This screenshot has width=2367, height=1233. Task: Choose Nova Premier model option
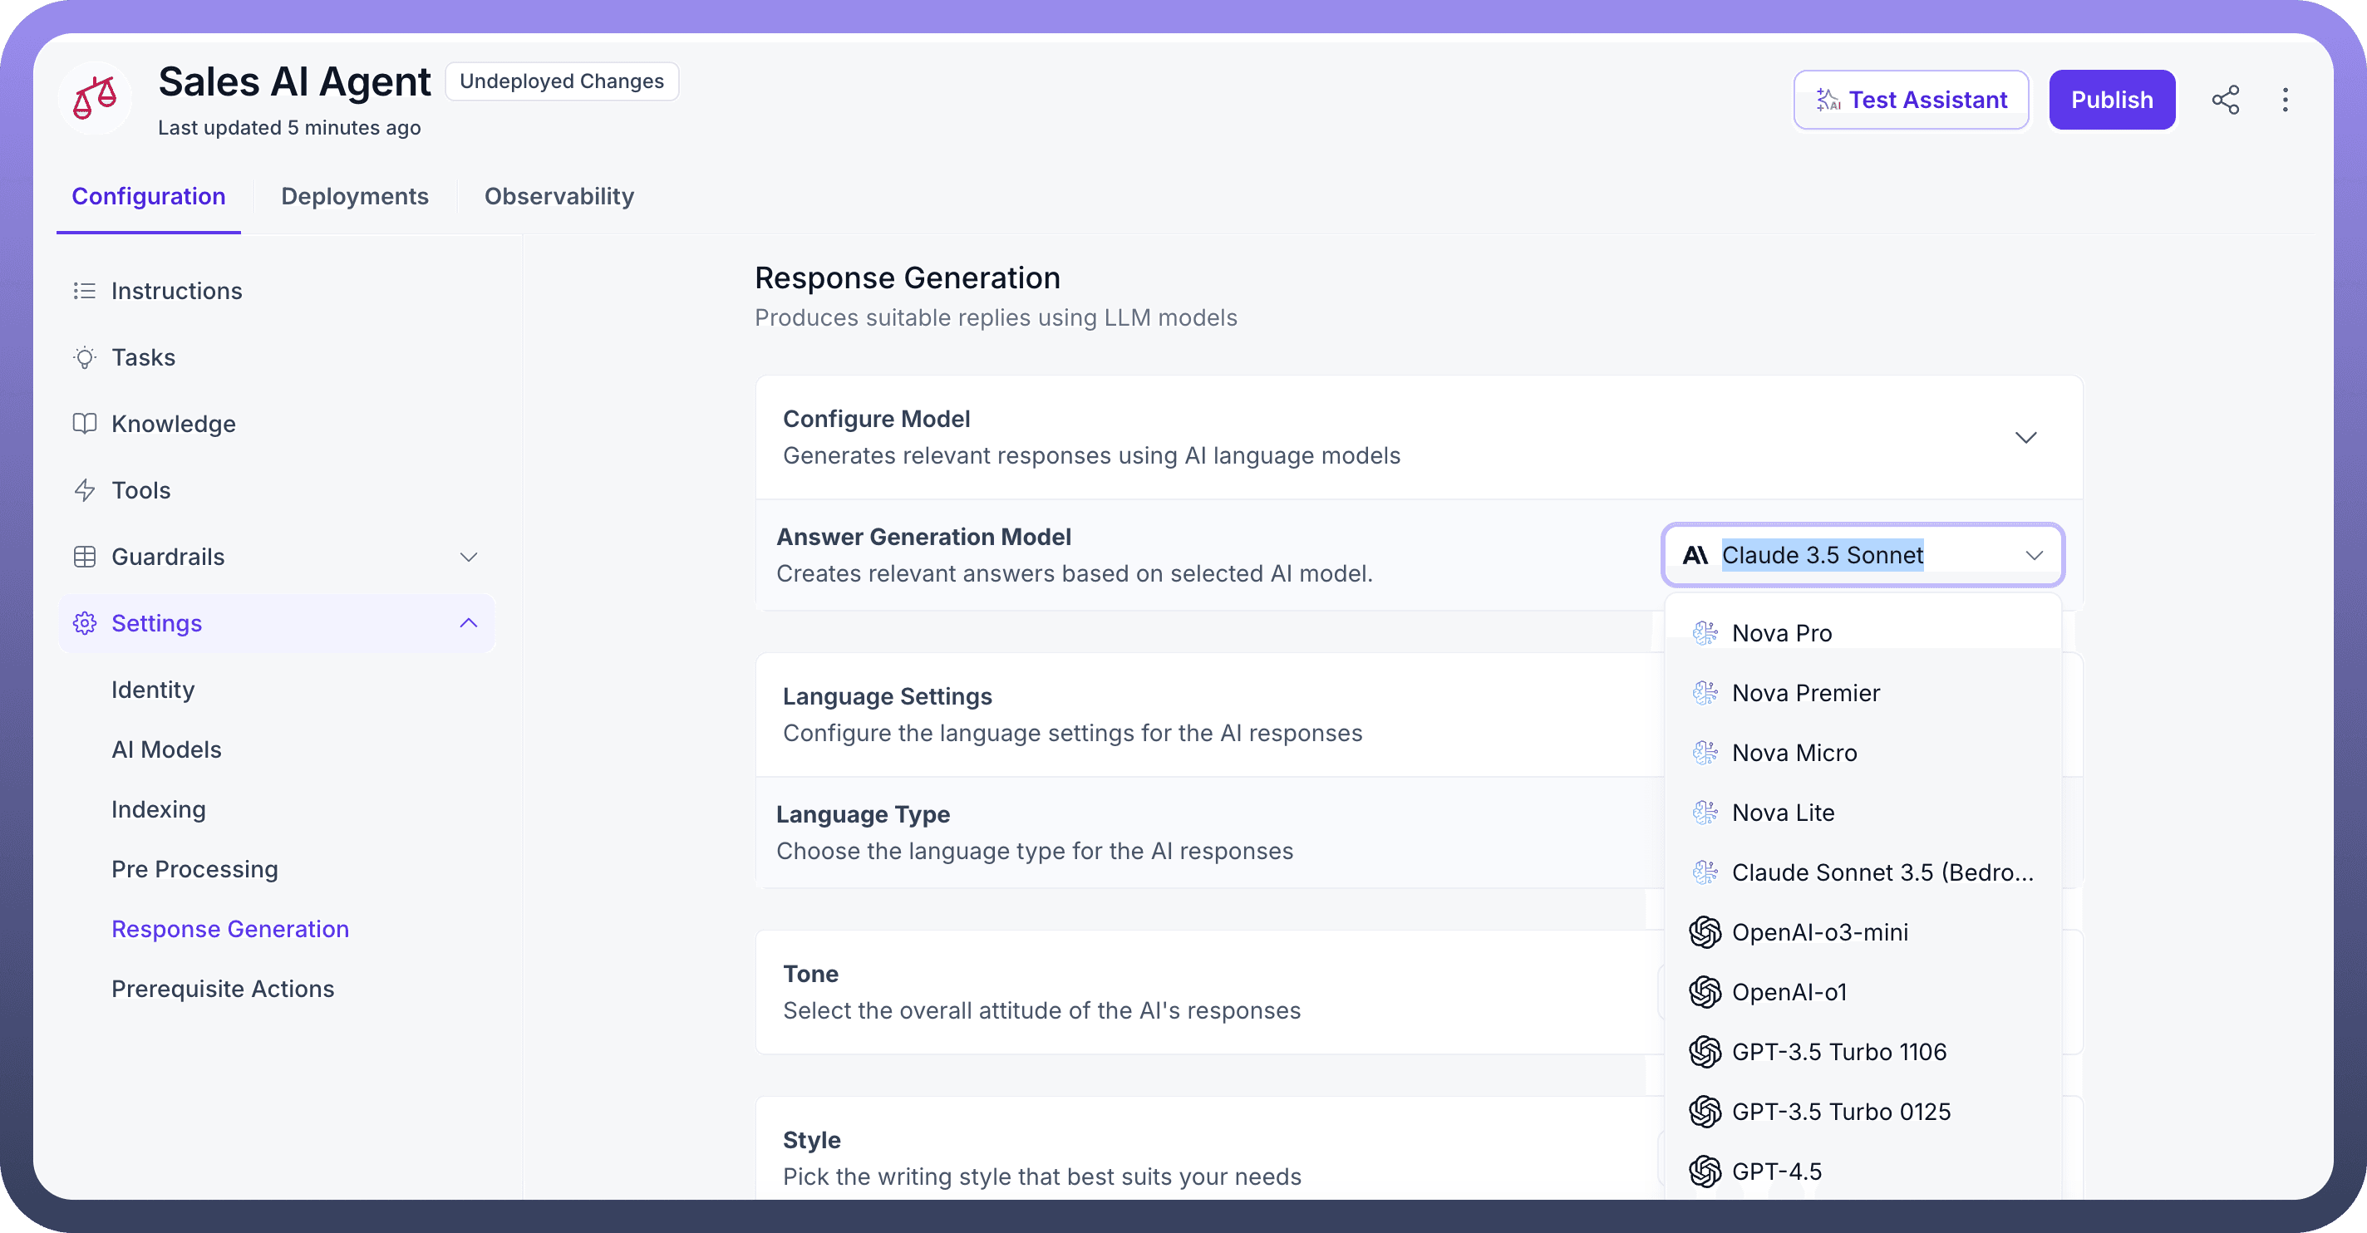[1805, 693]
